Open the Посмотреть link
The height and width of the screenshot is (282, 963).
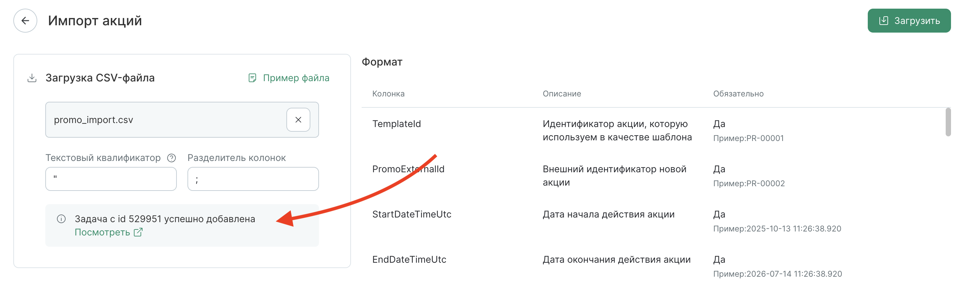pos(103,232)
